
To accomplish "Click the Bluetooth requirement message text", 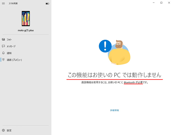I will (115, 82).
